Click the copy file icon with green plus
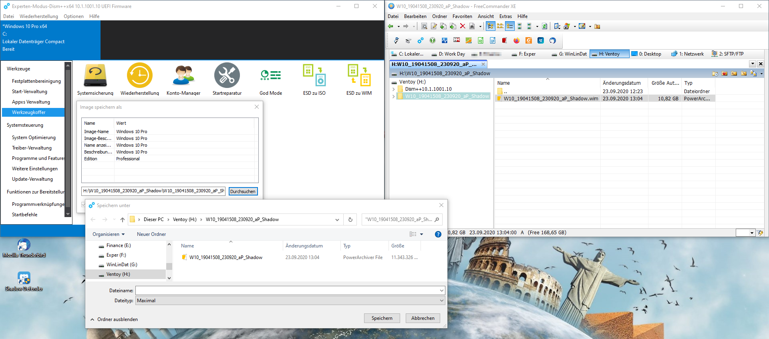769x339 pixels. 443,26
